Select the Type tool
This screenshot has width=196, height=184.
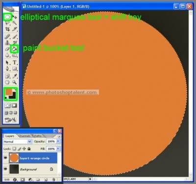click(x=15, y=62)
